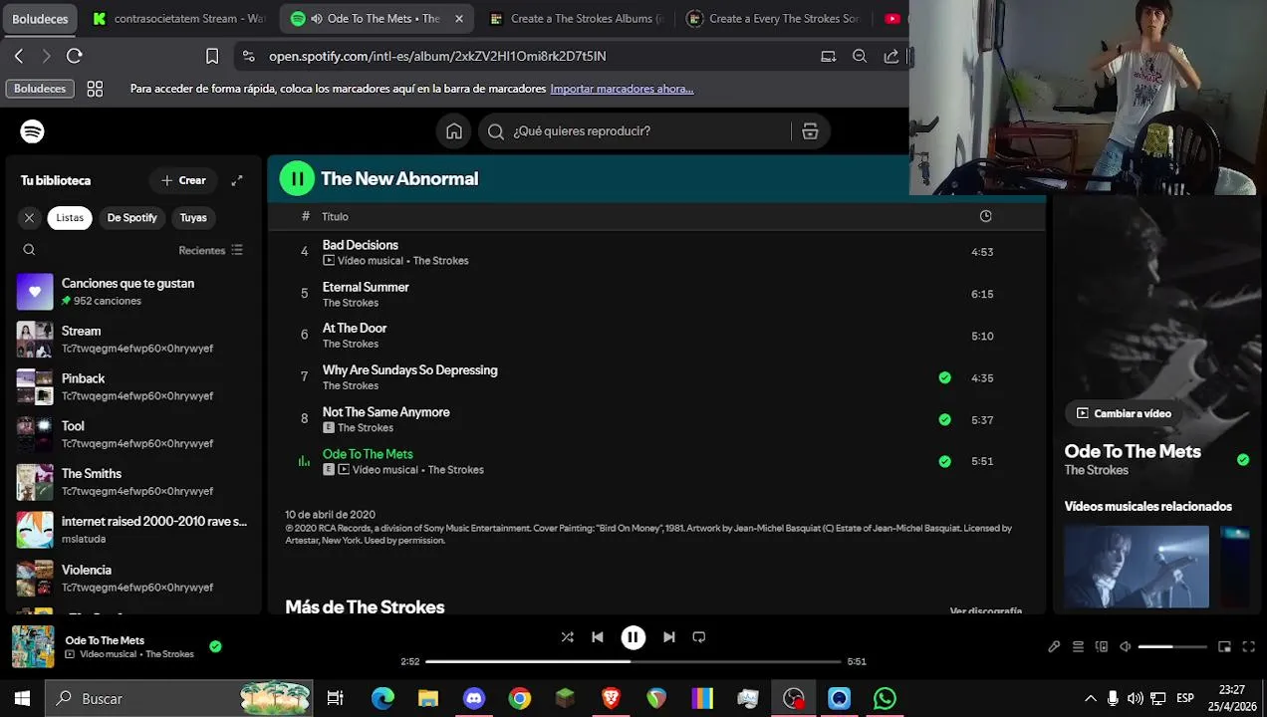Screen dimensions: 1267x717
Task: Toggle shuffle in the player controls
Action: [567, 637]
